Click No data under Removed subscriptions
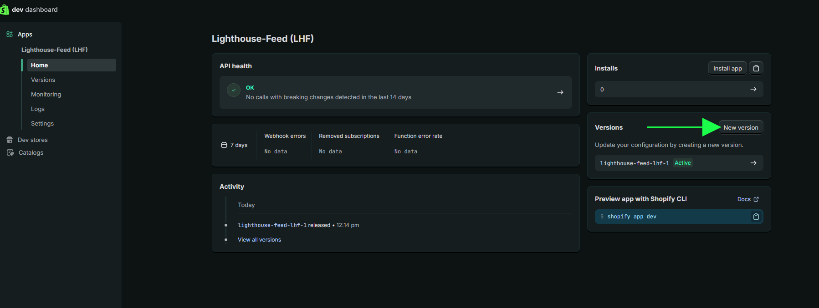 [330, 151]
